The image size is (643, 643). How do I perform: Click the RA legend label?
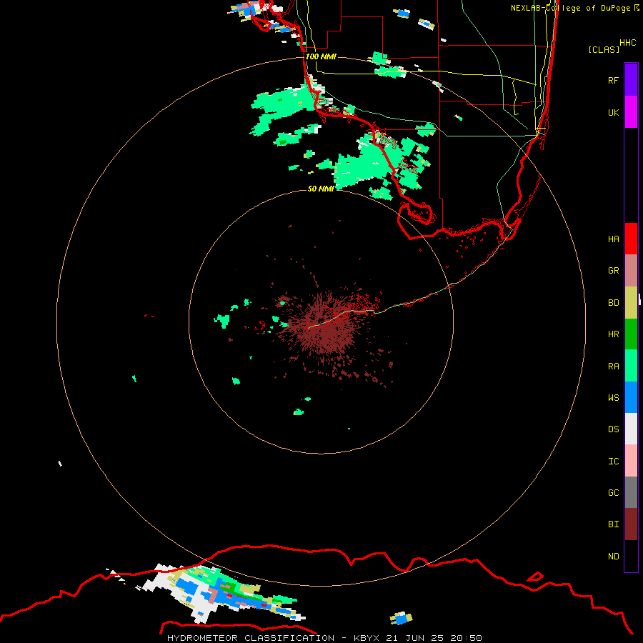pyautogui.click(x=613, y=367)
